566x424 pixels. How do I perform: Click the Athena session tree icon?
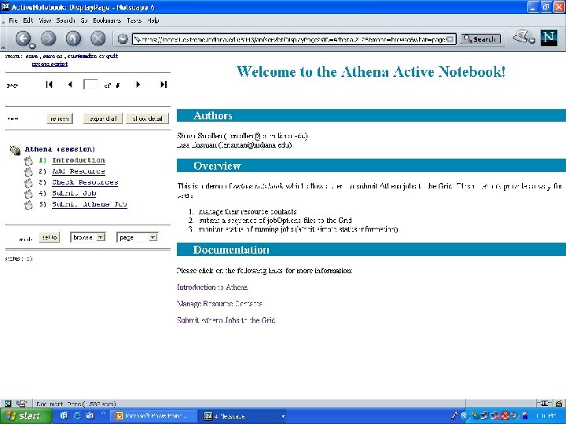(x=15, y=150)
